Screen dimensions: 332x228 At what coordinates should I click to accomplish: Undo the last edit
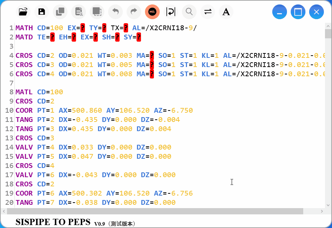pos(115,12)
